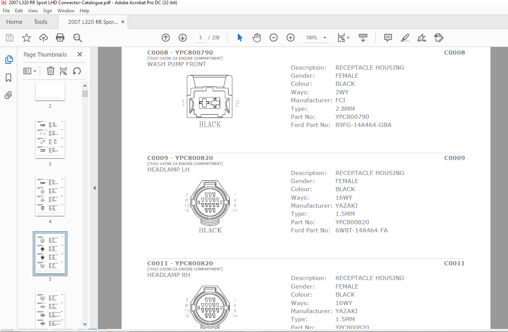
Task: Click the WASH PUMP FRONT label
Action: tap(177, 64)
